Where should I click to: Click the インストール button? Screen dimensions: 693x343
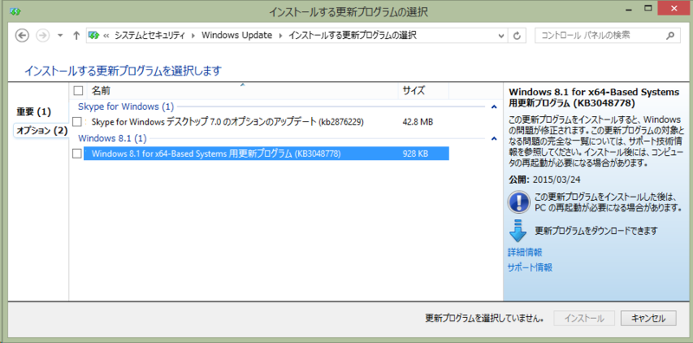pos(584,318)
